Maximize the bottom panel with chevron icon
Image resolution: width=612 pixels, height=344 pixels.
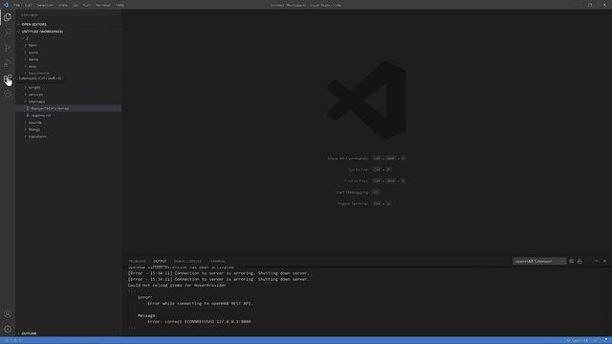(596, 261)
